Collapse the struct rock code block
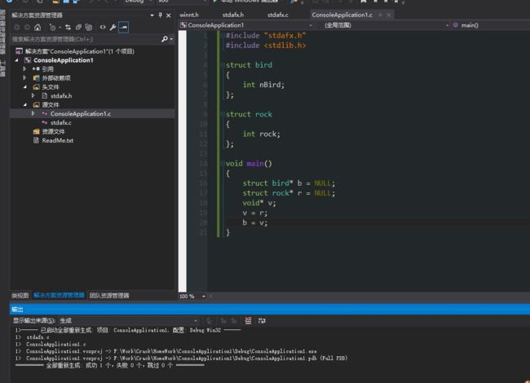 coord(223,114)
